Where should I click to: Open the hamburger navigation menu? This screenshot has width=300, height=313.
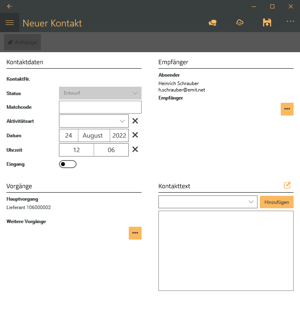point(10,23)
